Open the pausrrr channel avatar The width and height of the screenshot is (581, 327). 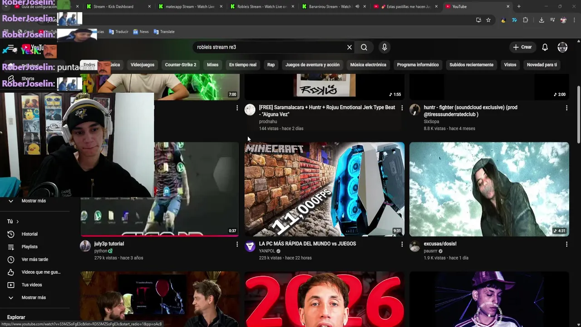tap(415, 246)
